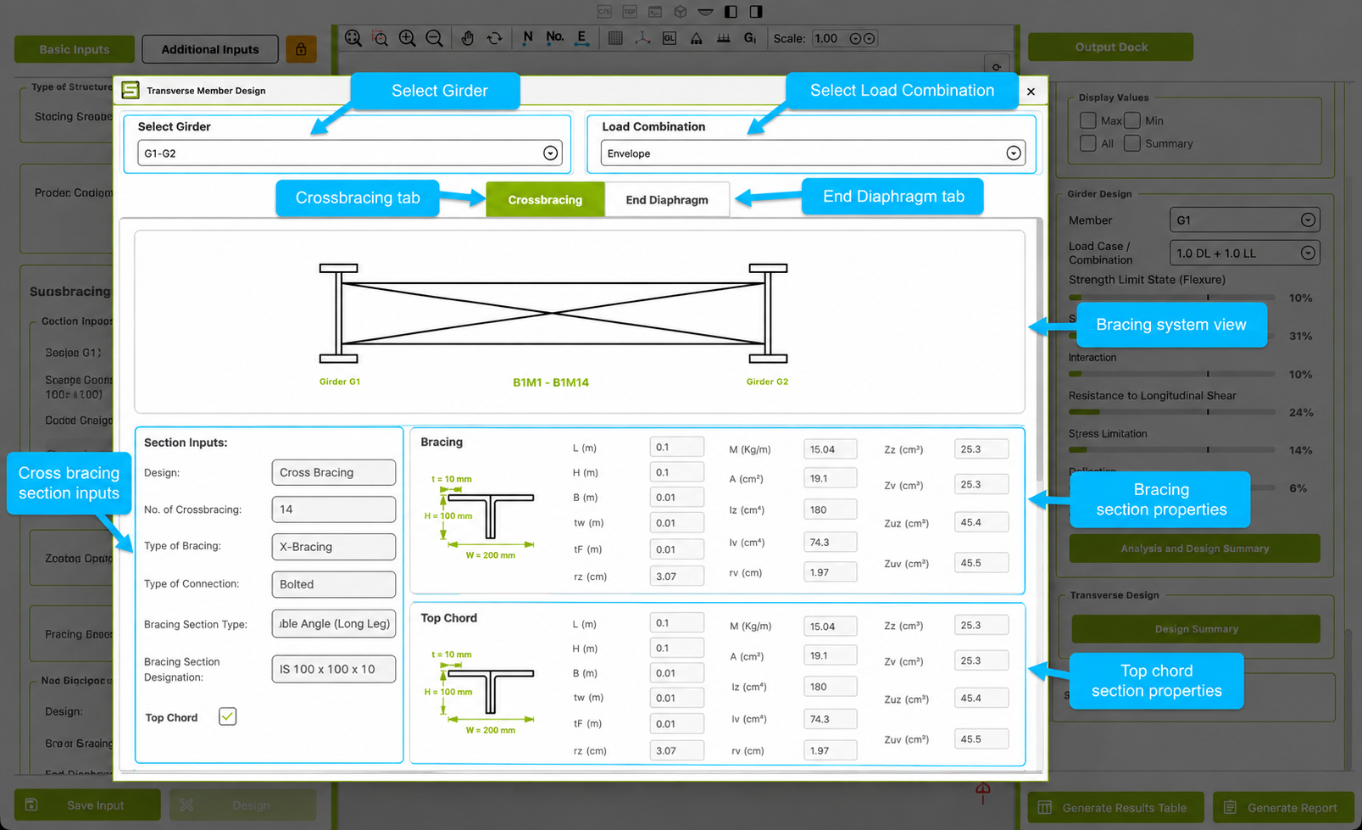1362x830 pixels.
Task: Click the Generate Report button
Action: (x=1283, y=807)
